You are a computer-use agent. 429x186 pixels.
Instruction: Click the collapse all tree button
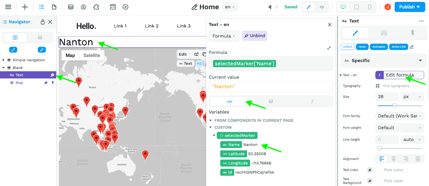(42, 50)
